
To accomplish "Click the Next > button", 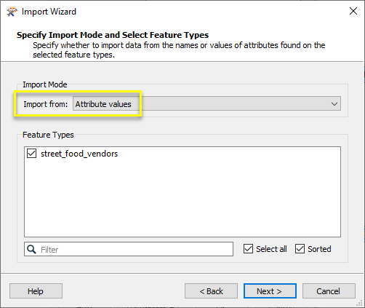I will coord(270,291).
